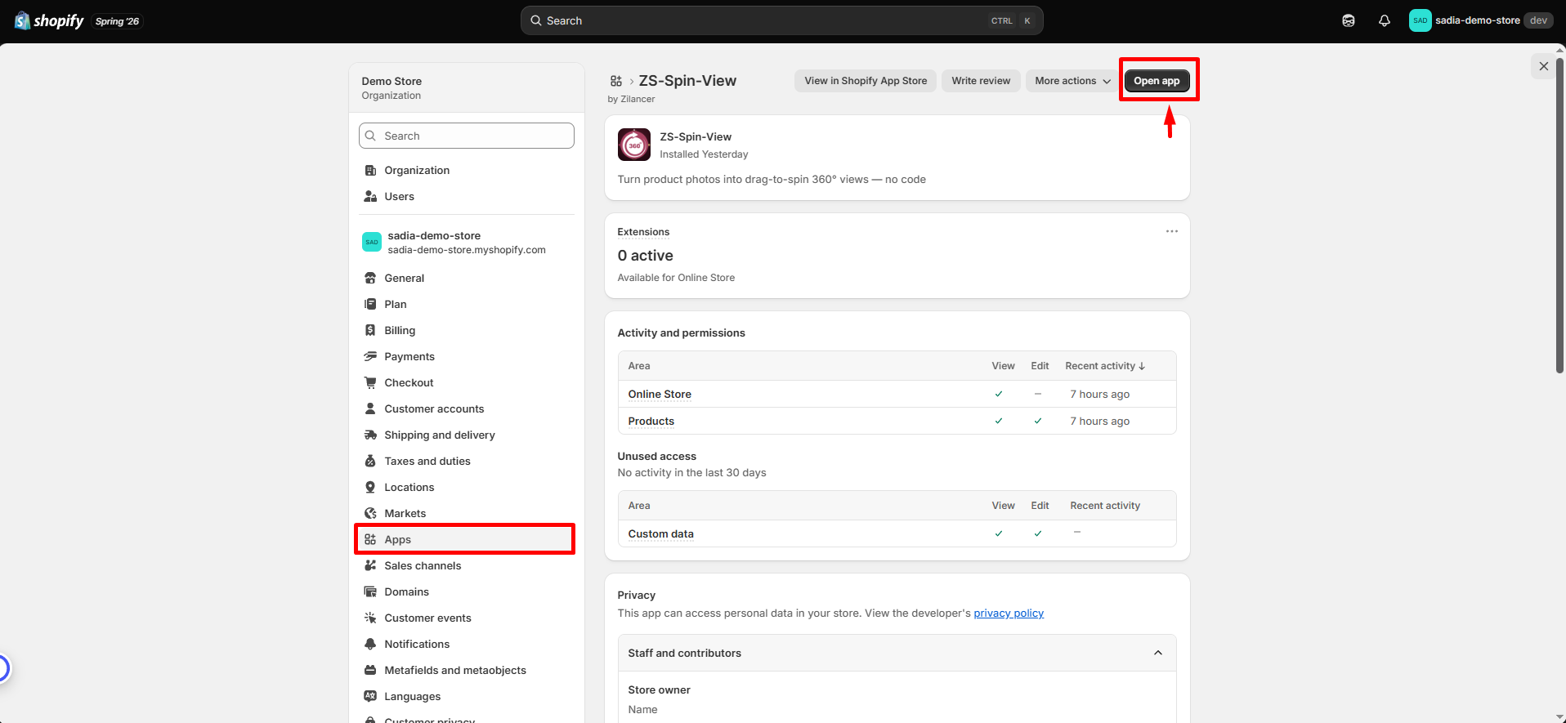Select Apps in the settings sidebar

coord(466,539)
